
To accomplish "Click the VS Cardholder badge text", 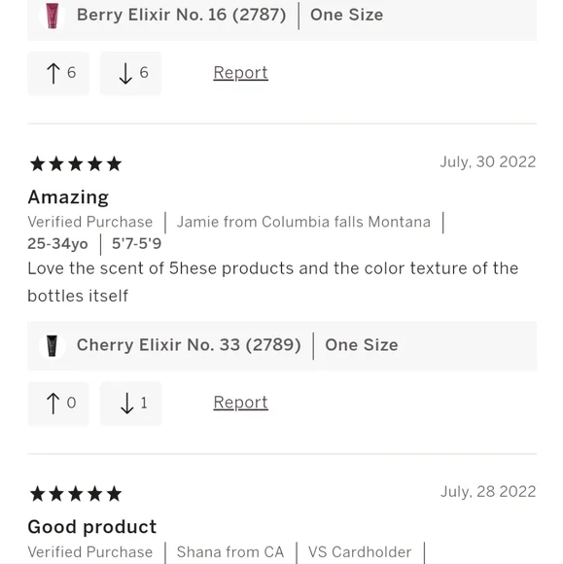I will point(360,552).
